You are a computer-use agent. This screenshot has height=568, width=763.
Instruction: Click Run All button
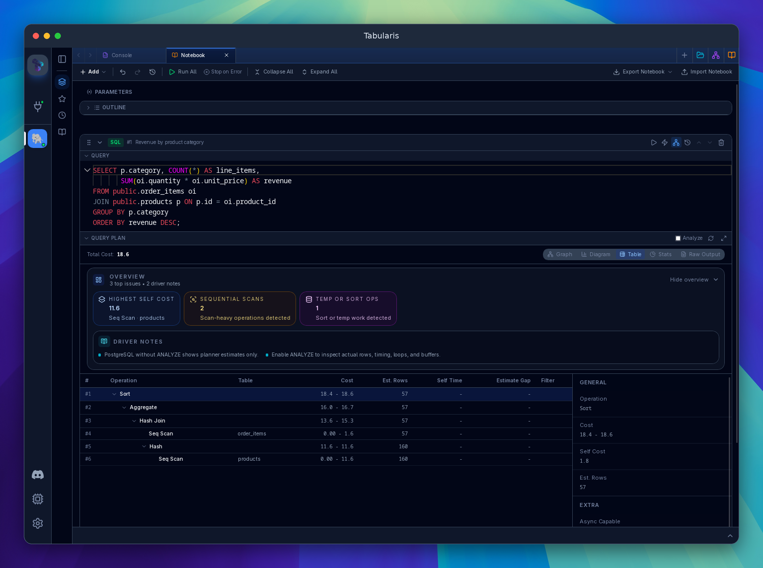(183, 72)
